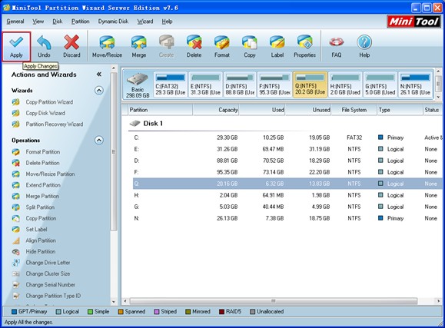This screenshot has width=445, height=328.
Task: Launch Copy Disk Wizard
Action: click(45, 113)
